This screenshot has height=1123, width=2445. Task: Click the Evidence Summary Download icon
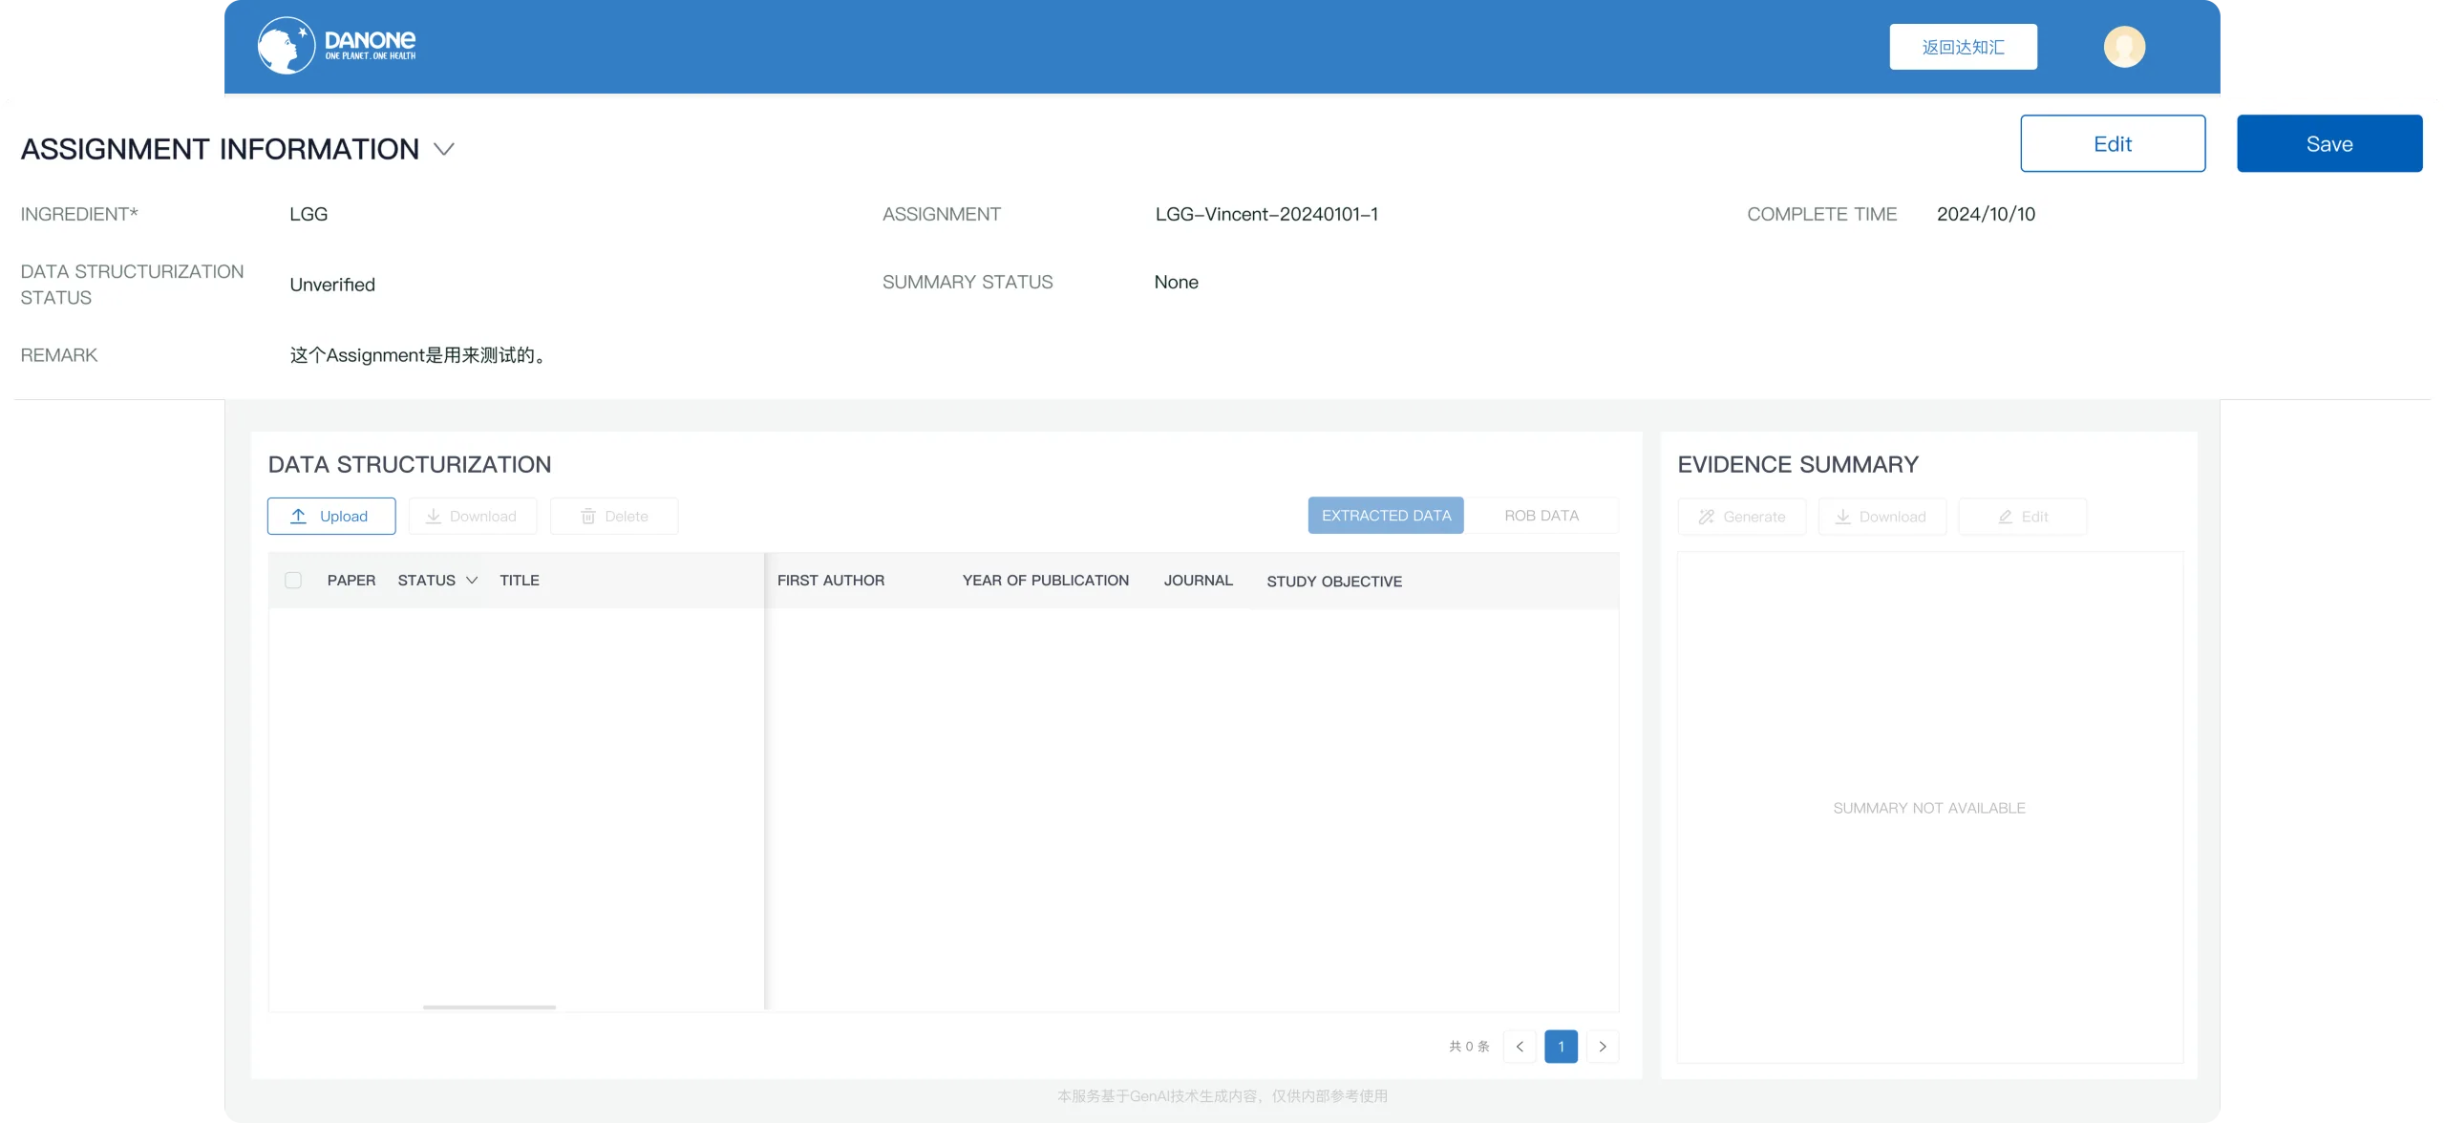[x=1842, y=517]
